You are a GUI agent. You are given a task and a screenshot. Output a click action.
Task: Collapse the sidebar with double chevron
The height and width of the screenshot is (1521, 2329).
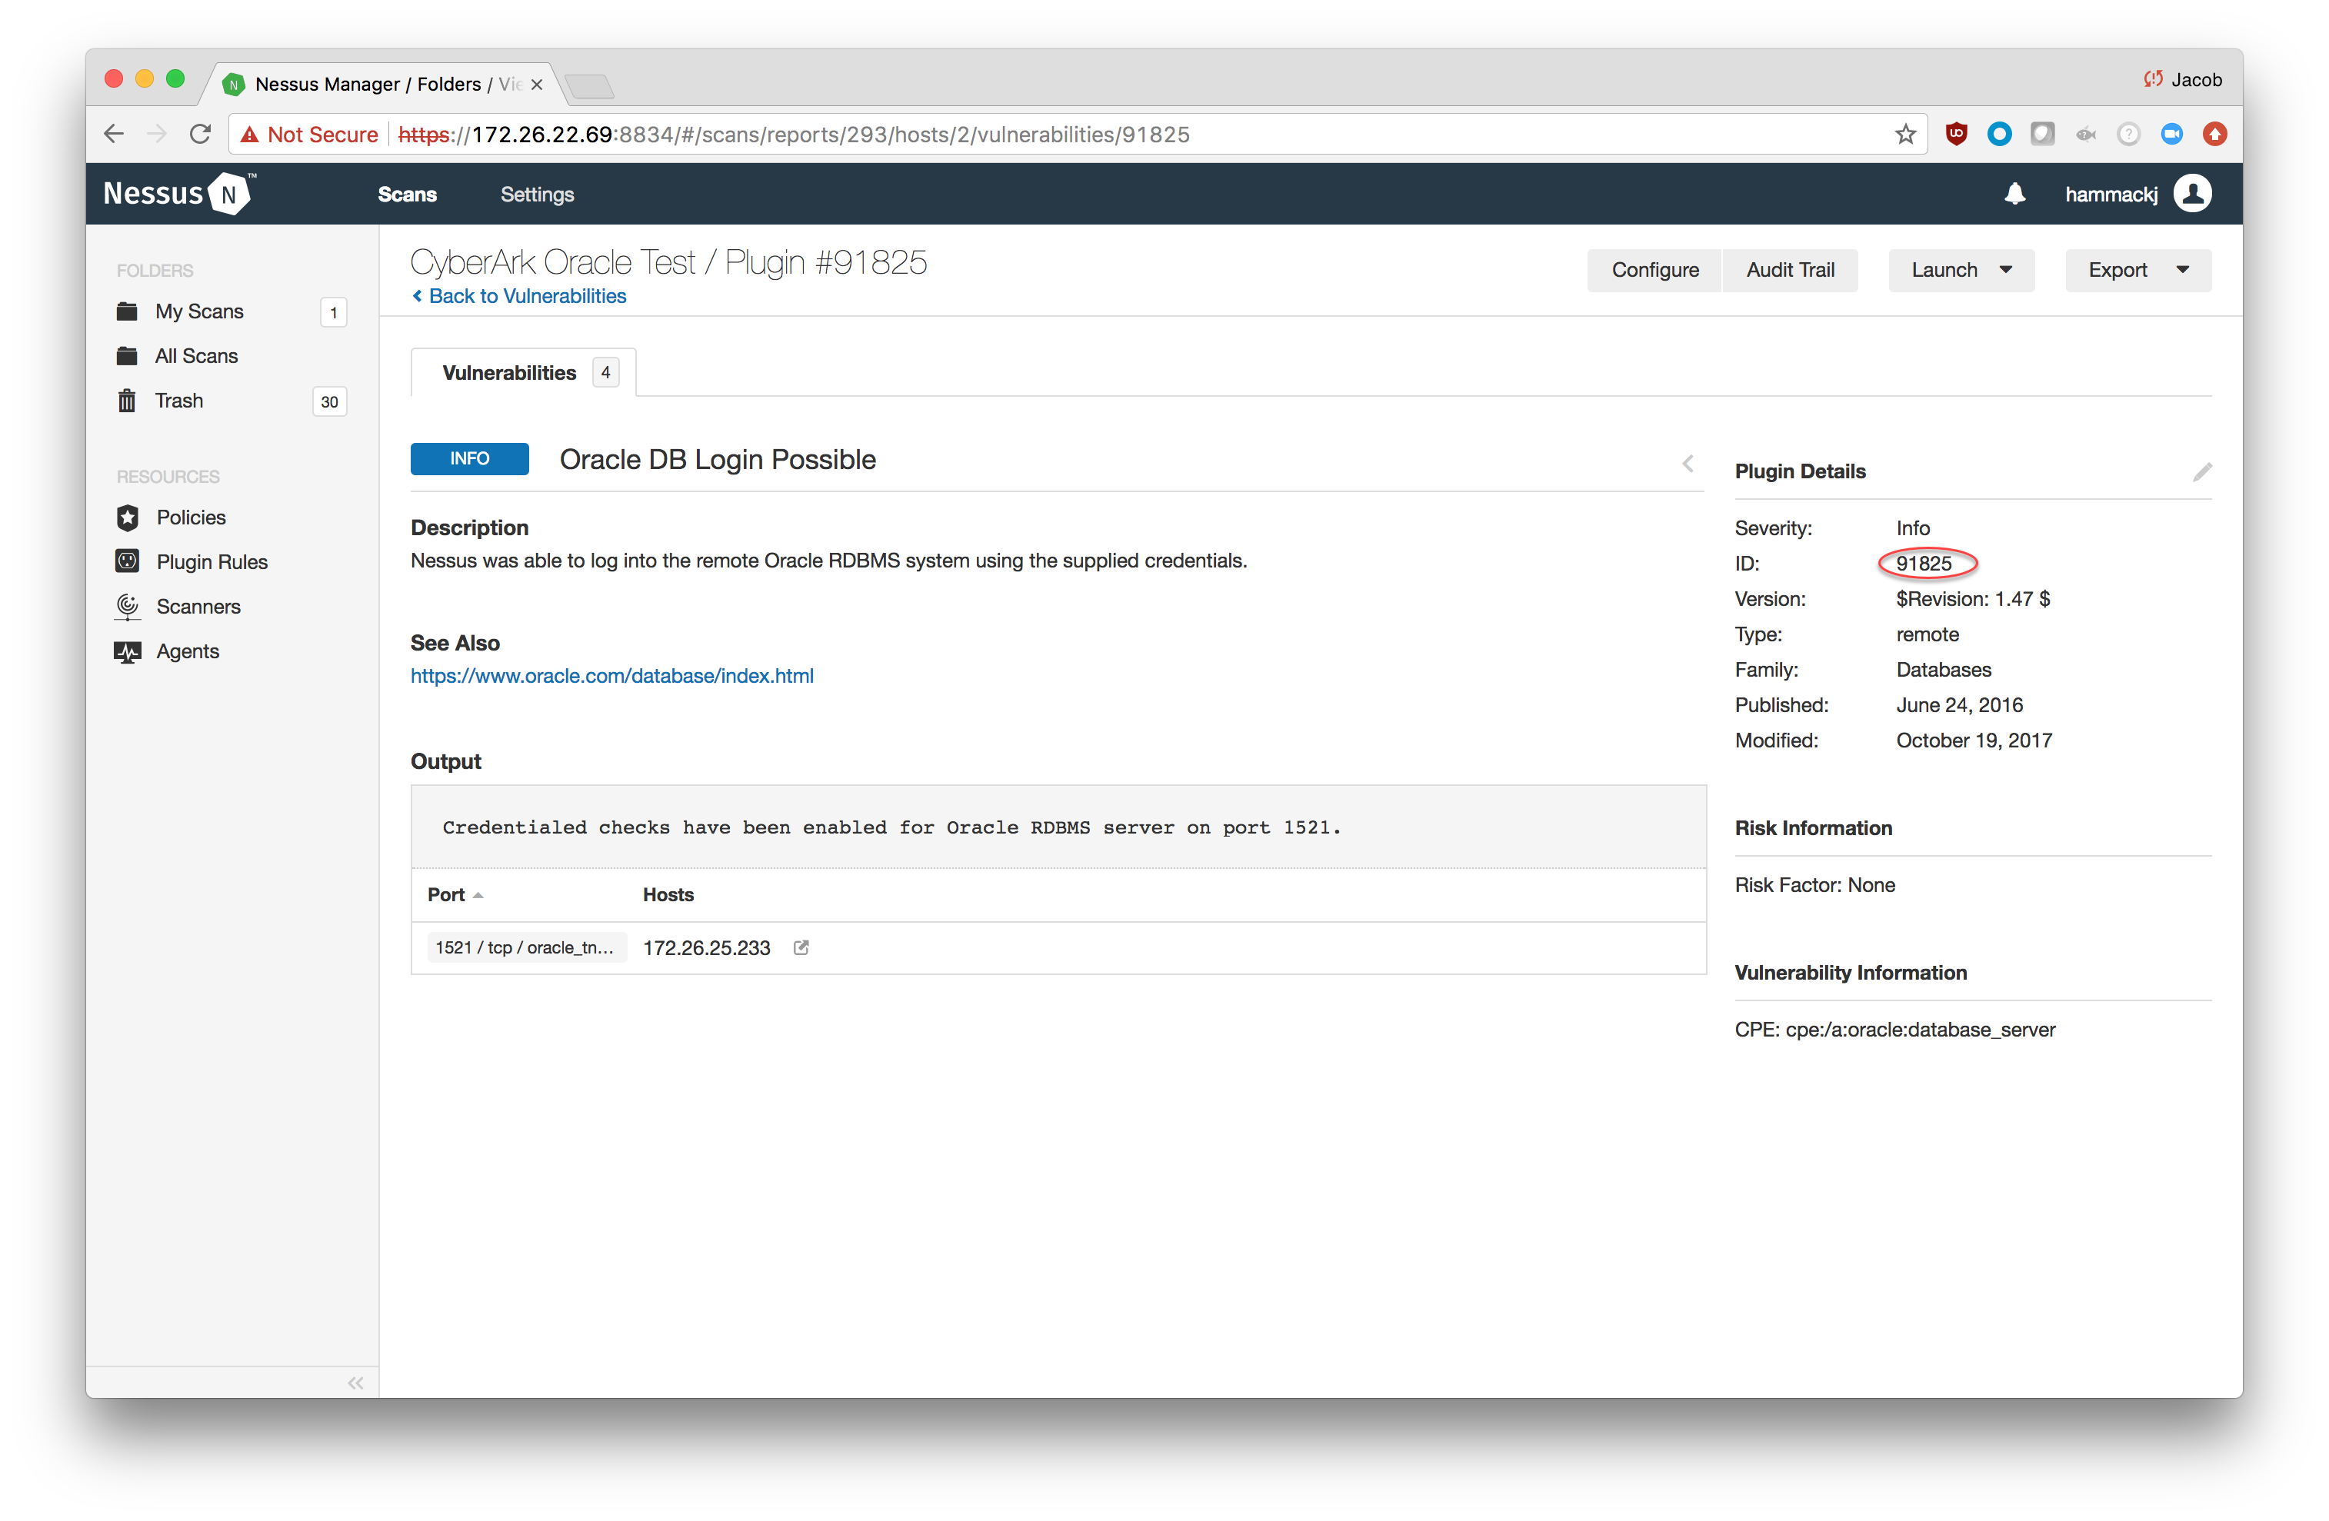[x=355, y=1382]
